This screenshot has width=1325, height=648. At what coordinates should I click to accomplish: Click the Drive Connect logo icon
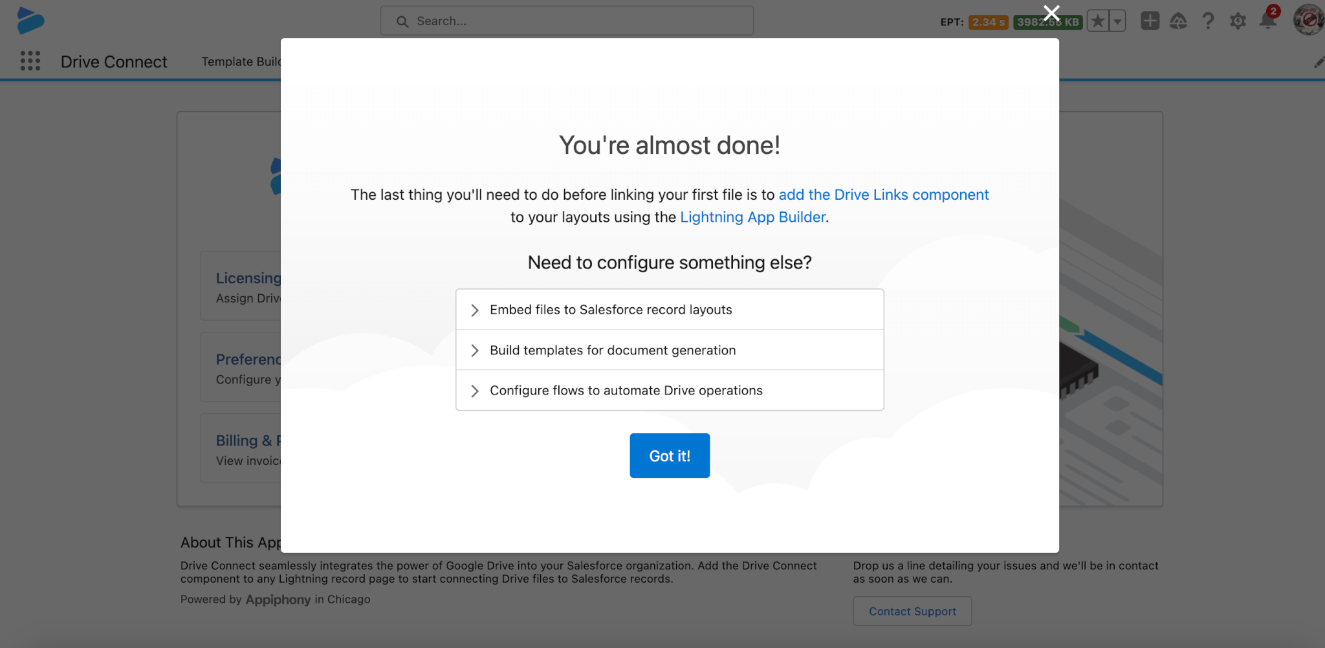[x=30, y=20]
